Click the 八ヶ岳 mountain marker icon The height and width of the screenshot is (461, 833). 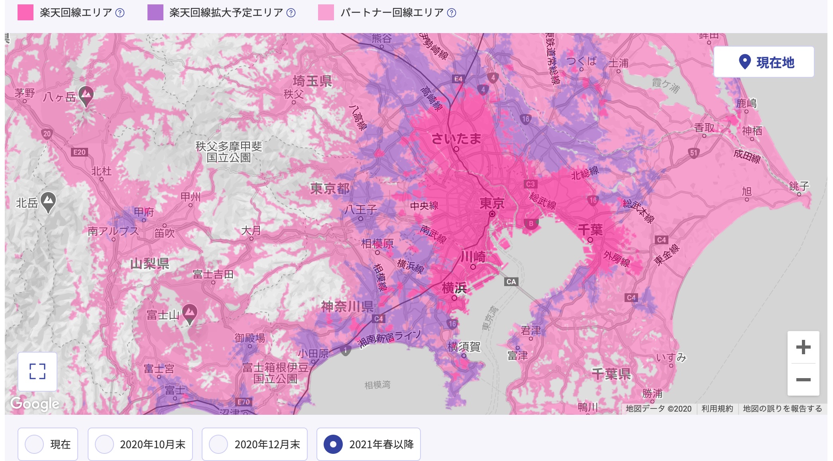(x=86, y=96)
